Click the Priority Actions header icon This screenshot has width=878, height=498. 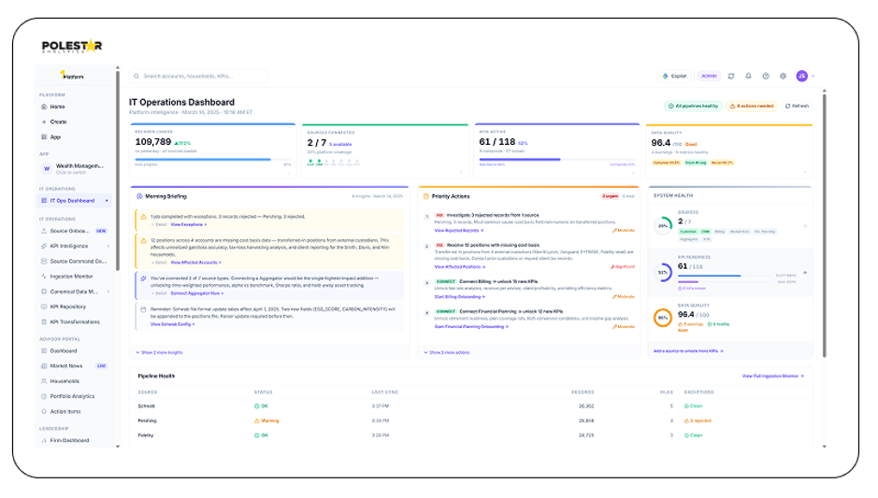[426, 196]
